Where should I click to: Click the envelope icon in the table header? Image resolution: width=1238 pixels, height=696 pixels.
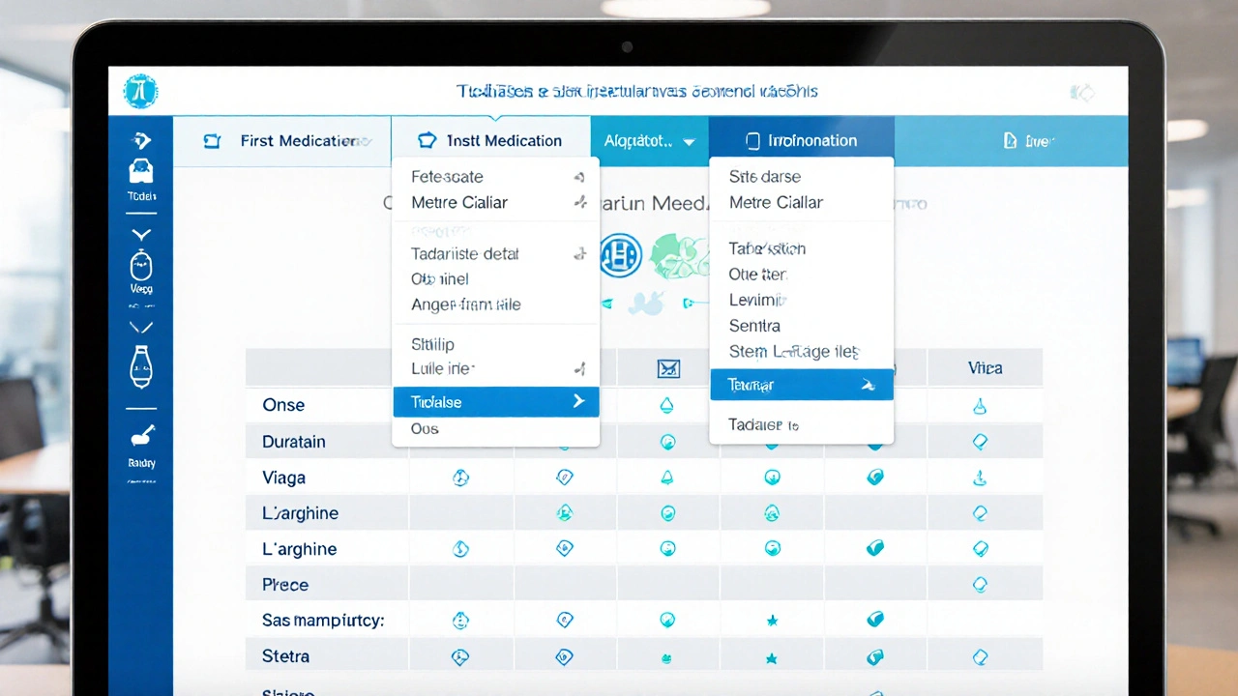point(668,368)
